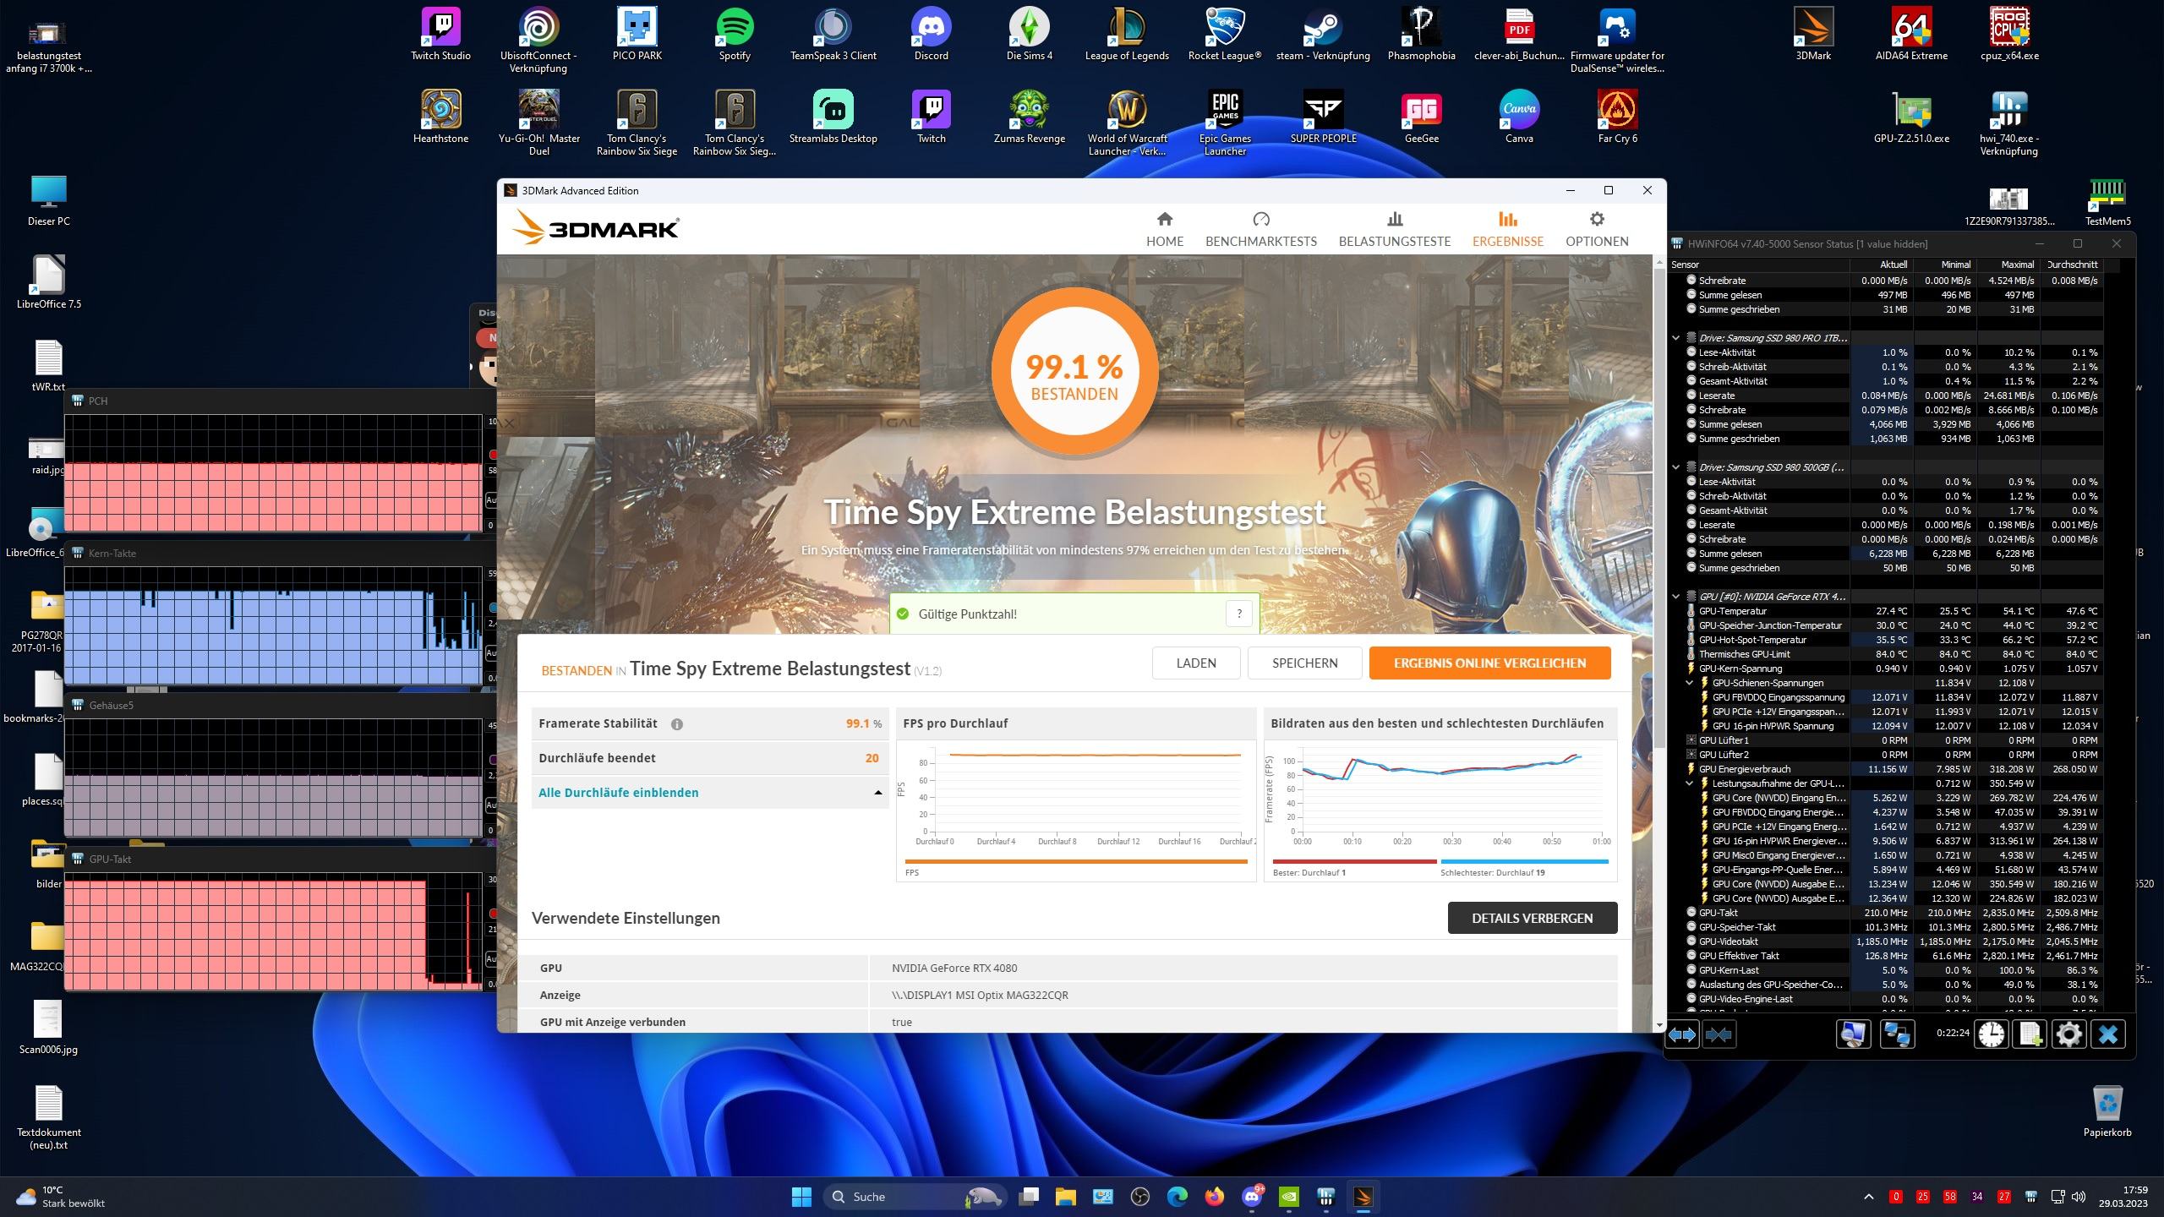Click the Sensor column header in HWiNFO

click(x=1758, y=265)
